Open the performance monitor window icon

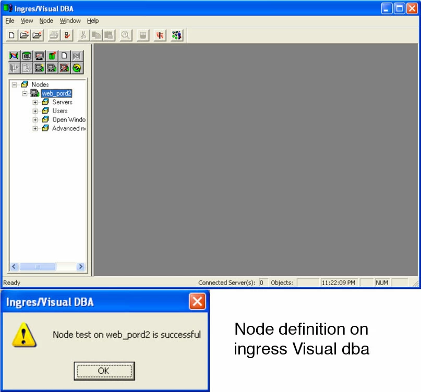[39, 56]
